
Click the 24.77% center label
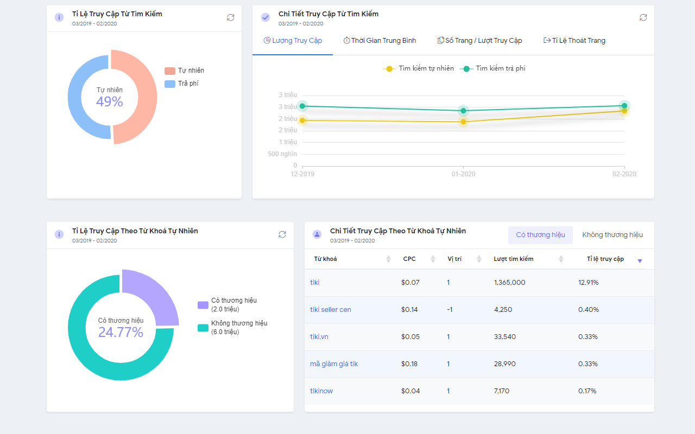pyautogui.click(x=121, y=333)
